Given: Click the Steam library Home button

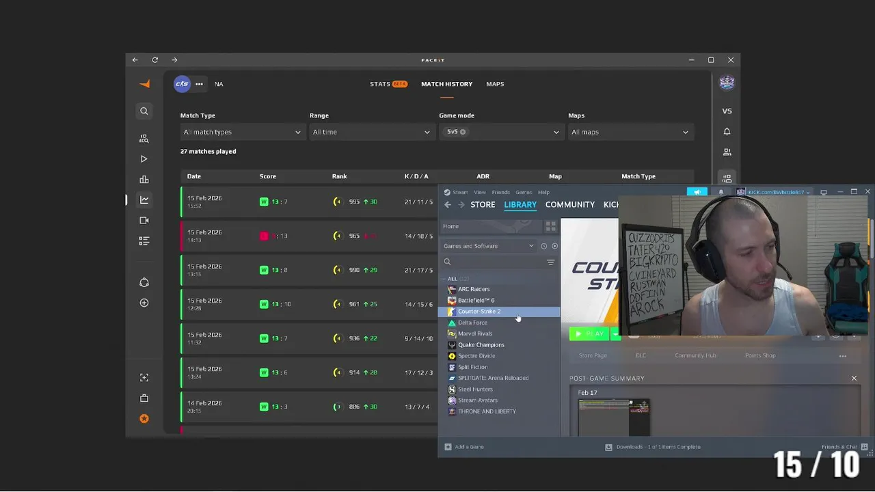Looking at the screenshot, I should click(x=489, y=226).
